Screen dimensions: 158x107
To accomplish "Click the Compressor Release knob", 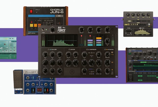I will [x=99, y=54].
